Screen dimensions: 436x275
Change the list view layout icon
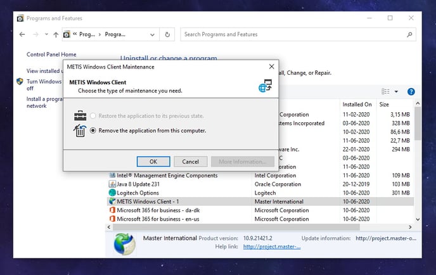[385, 91]
